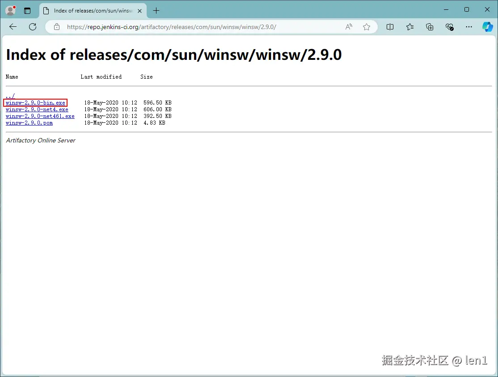Go back to previous page
The height and width of the screenshot is (377, 498).
click(13, 27)
